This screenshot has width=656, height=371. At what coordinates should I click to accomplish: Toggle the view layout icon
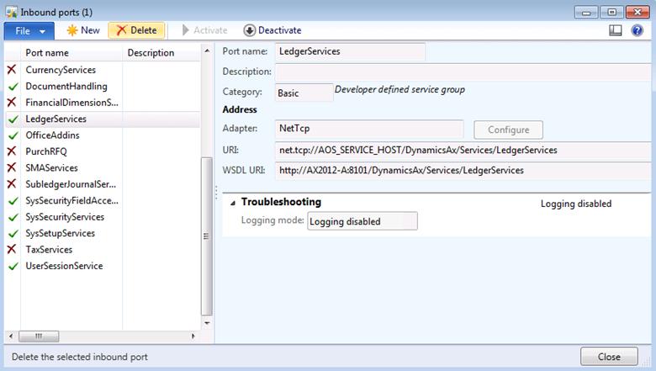click(x=615, y=30)
